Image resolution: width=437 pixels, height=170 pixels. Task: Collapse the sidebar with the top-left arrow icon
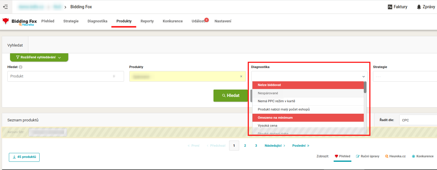5,7
